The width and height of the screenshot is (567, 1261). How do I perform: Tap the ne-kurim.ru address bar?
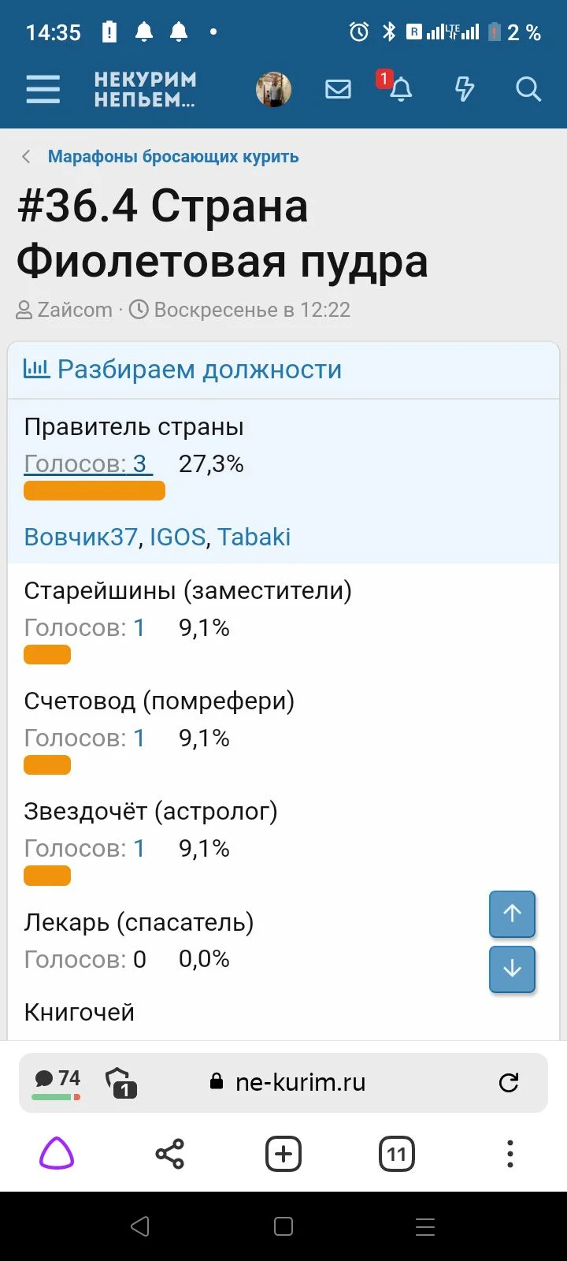299,1082
